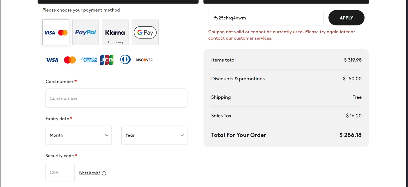Click the 'Sales Tax' label
The width and height of the screenshot is (408, 187).
pos(221,116)
